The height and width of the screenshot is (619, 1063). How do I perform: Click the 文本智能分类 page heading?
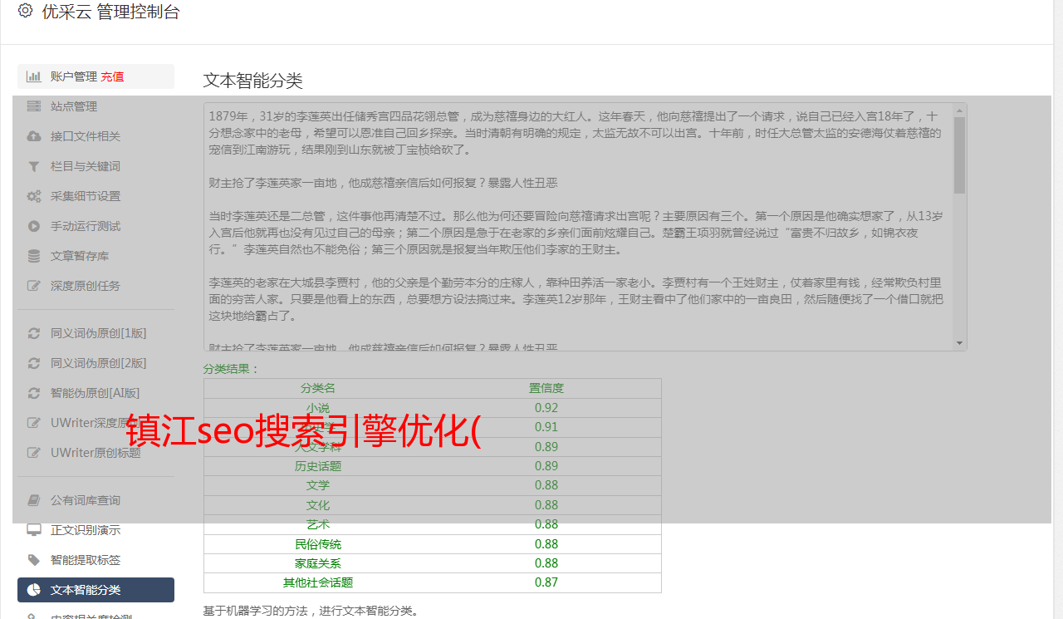point(253,81)
